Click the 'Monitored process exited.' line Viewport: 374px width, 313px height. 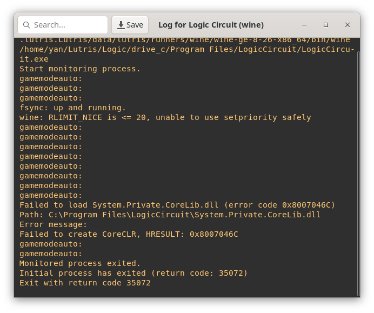(x=80, y=263)
